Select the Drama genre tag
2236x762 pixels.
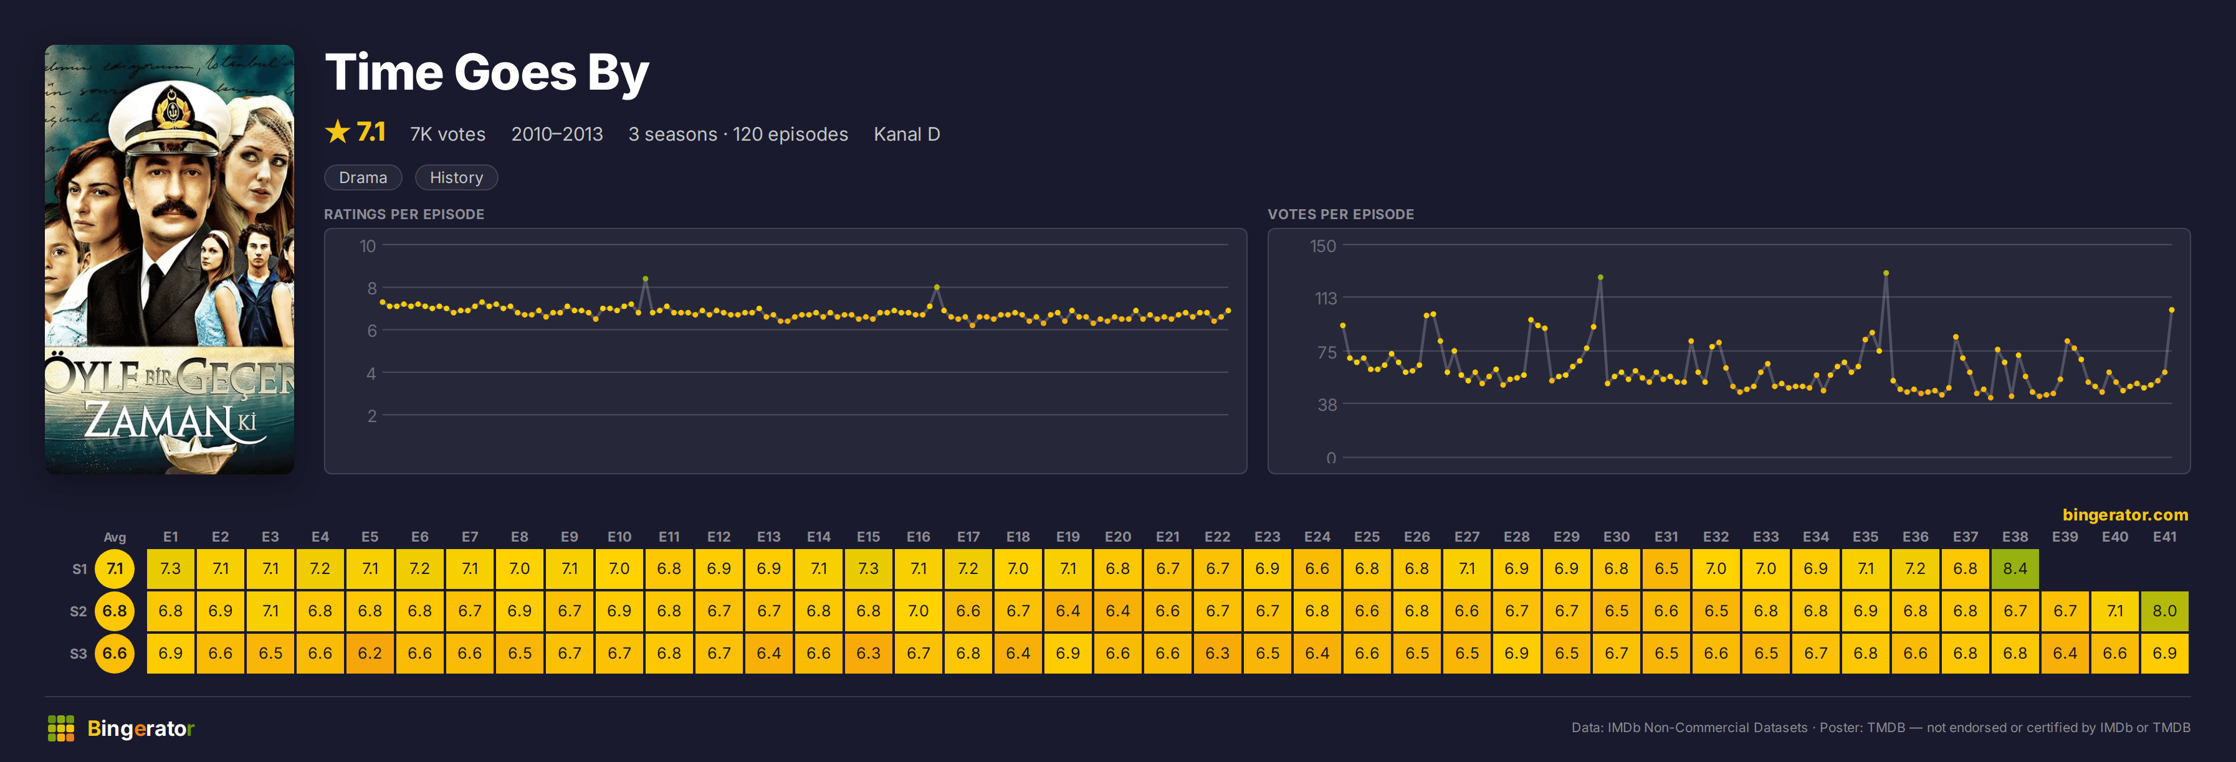[x=363, y=177]
